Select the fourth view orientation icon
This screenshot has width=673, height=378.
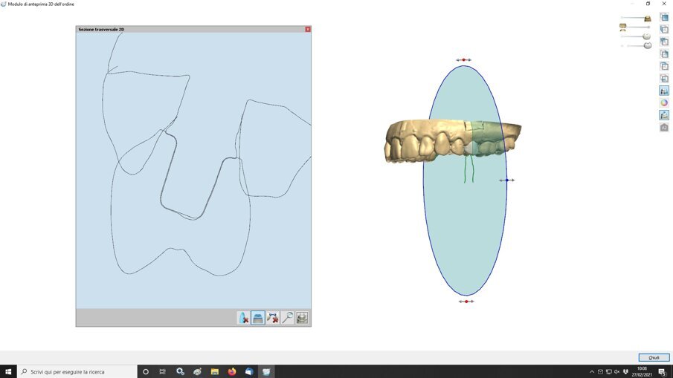[x=664, y=54]
